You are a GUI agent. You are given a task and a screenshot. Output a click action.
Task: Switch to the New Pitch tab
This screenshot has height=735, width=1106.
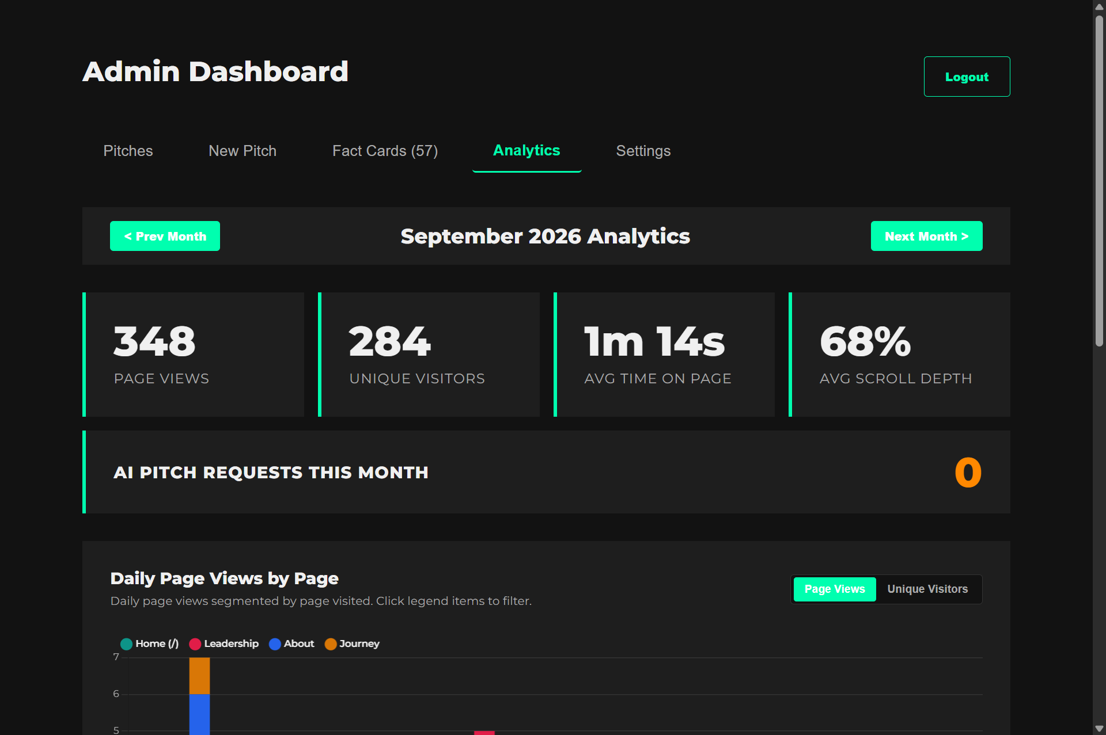243,151
